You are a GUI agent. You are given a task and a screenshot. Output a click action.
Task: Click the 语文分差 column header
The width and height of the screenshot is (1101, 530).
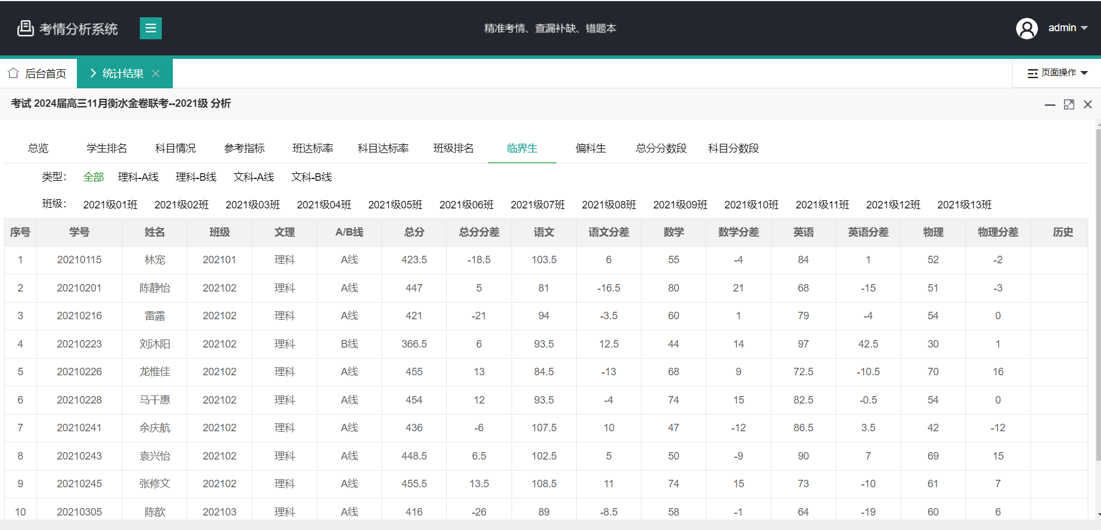pyautogui.click(x=609, y=232)
